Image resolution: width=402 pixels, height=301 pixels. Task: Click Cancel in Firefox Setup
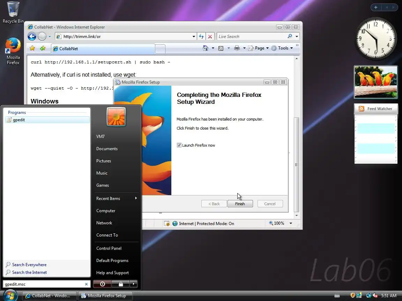pos(270,204)
